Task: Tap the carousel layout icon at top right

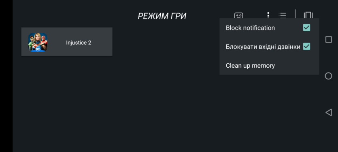Action: [308, 15]
